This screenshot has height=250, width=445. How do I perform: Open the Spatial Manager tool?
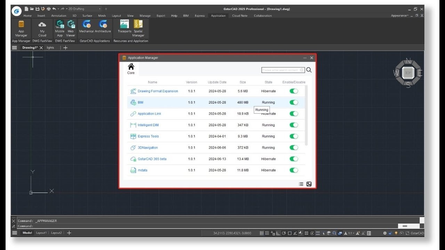[138, 28]
